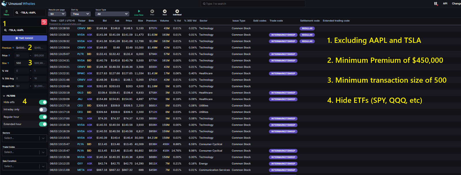Sort by the Volume column header
The image size is (461, 175).
[165, 21]
